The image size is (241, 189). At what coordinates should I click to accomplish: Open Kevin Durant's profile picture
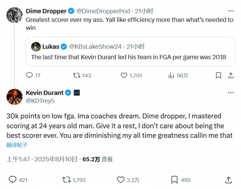click(14, 96)
